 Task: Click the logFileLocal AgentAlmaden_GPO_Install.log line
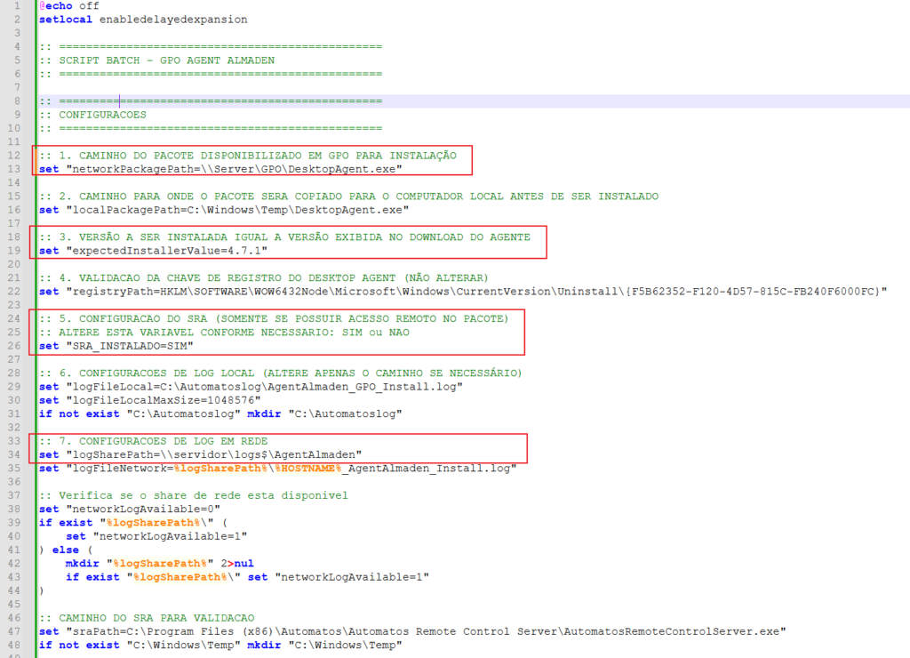coord(251,387)
